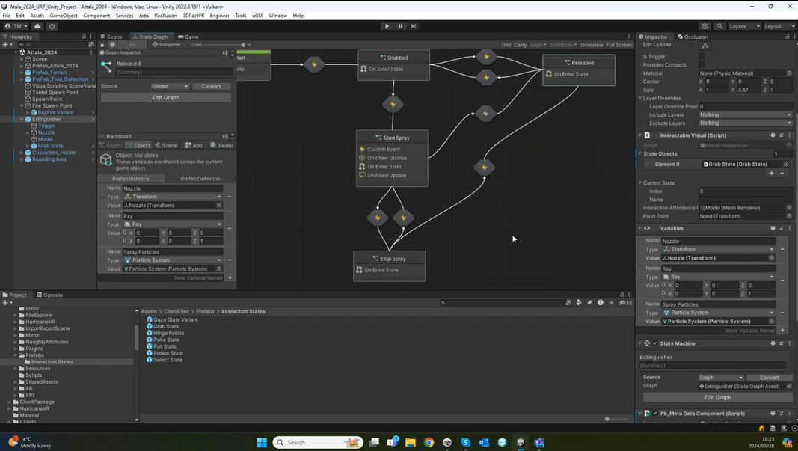Image resolution: width=798 pixels, height=451 pixels.
Task: Open the undo history icon
Action: point(705,26)
